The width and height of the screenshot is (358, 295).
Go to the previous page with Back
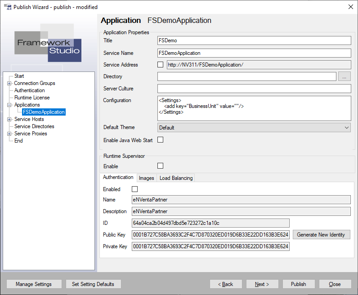(x=226, y=284)
